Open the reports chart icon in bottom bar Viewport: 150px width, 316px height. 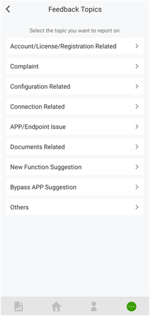click(x=19, y=306)
